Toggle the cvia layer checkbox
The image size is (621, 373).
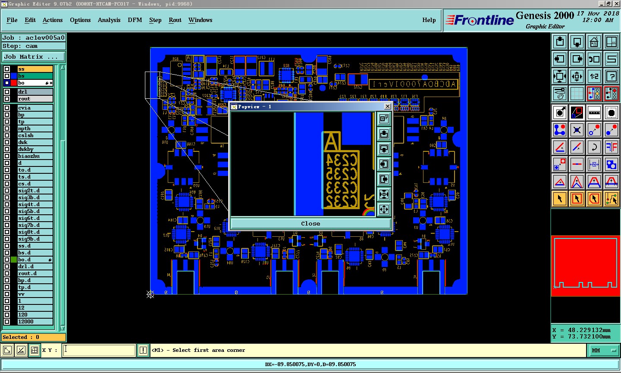coord(7,108)
